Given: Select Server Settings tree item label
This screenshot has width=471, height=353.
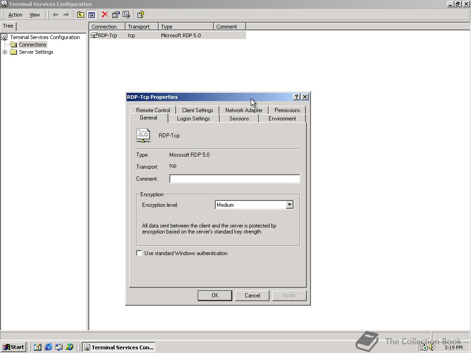Looking at the screenshot, I should pyautogui.click(x=36, y=52).
